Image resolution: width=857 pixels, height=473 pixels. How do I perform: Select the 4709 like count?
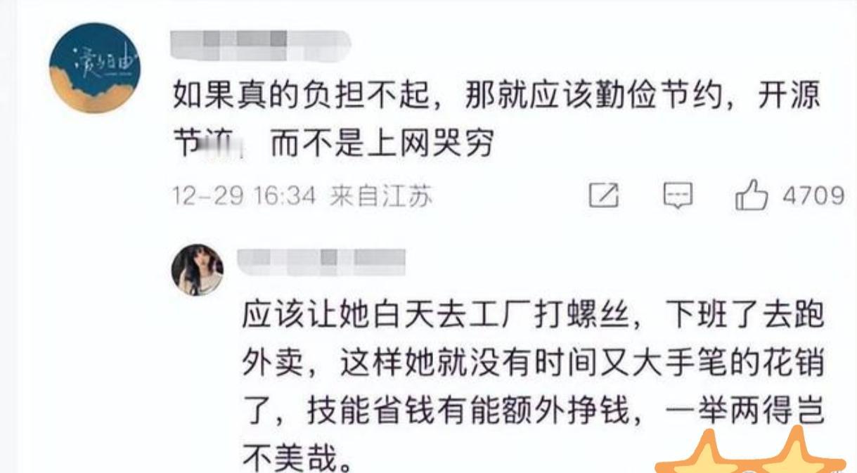pos(813,195)
